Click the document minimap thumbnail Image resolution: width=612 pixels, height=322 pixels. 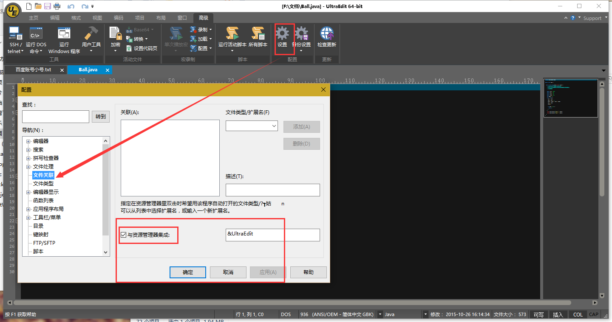click(x=571, y=98)
